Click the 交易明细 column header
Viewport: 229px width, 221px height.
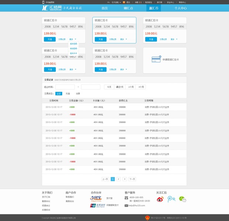[149, 101]
